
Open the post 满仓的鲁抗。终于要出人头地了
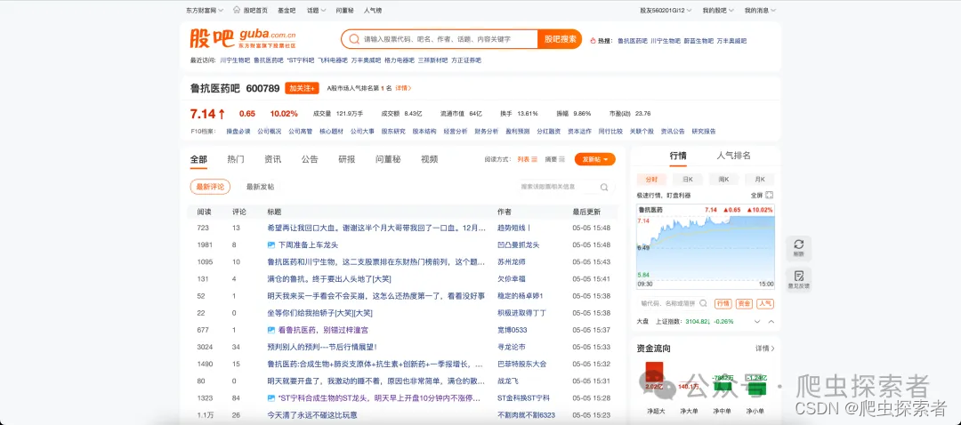[329, 279]
